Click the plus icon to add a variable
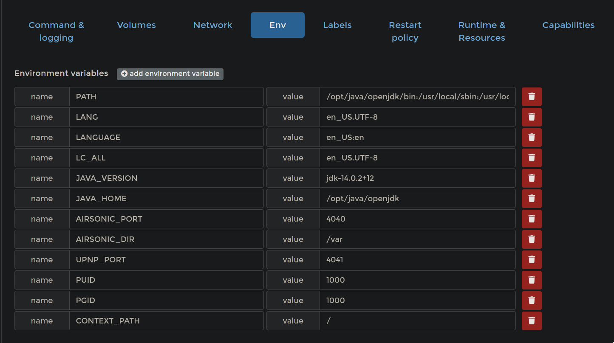614x343 pixels. coord(124,73)
